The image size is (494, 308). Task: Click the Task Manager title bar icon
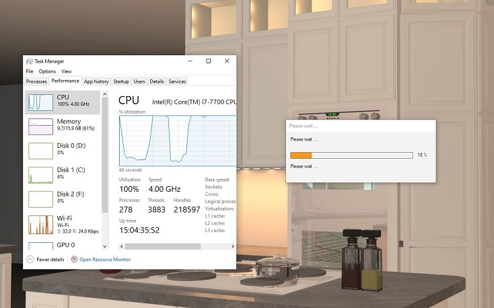point(30,61)
